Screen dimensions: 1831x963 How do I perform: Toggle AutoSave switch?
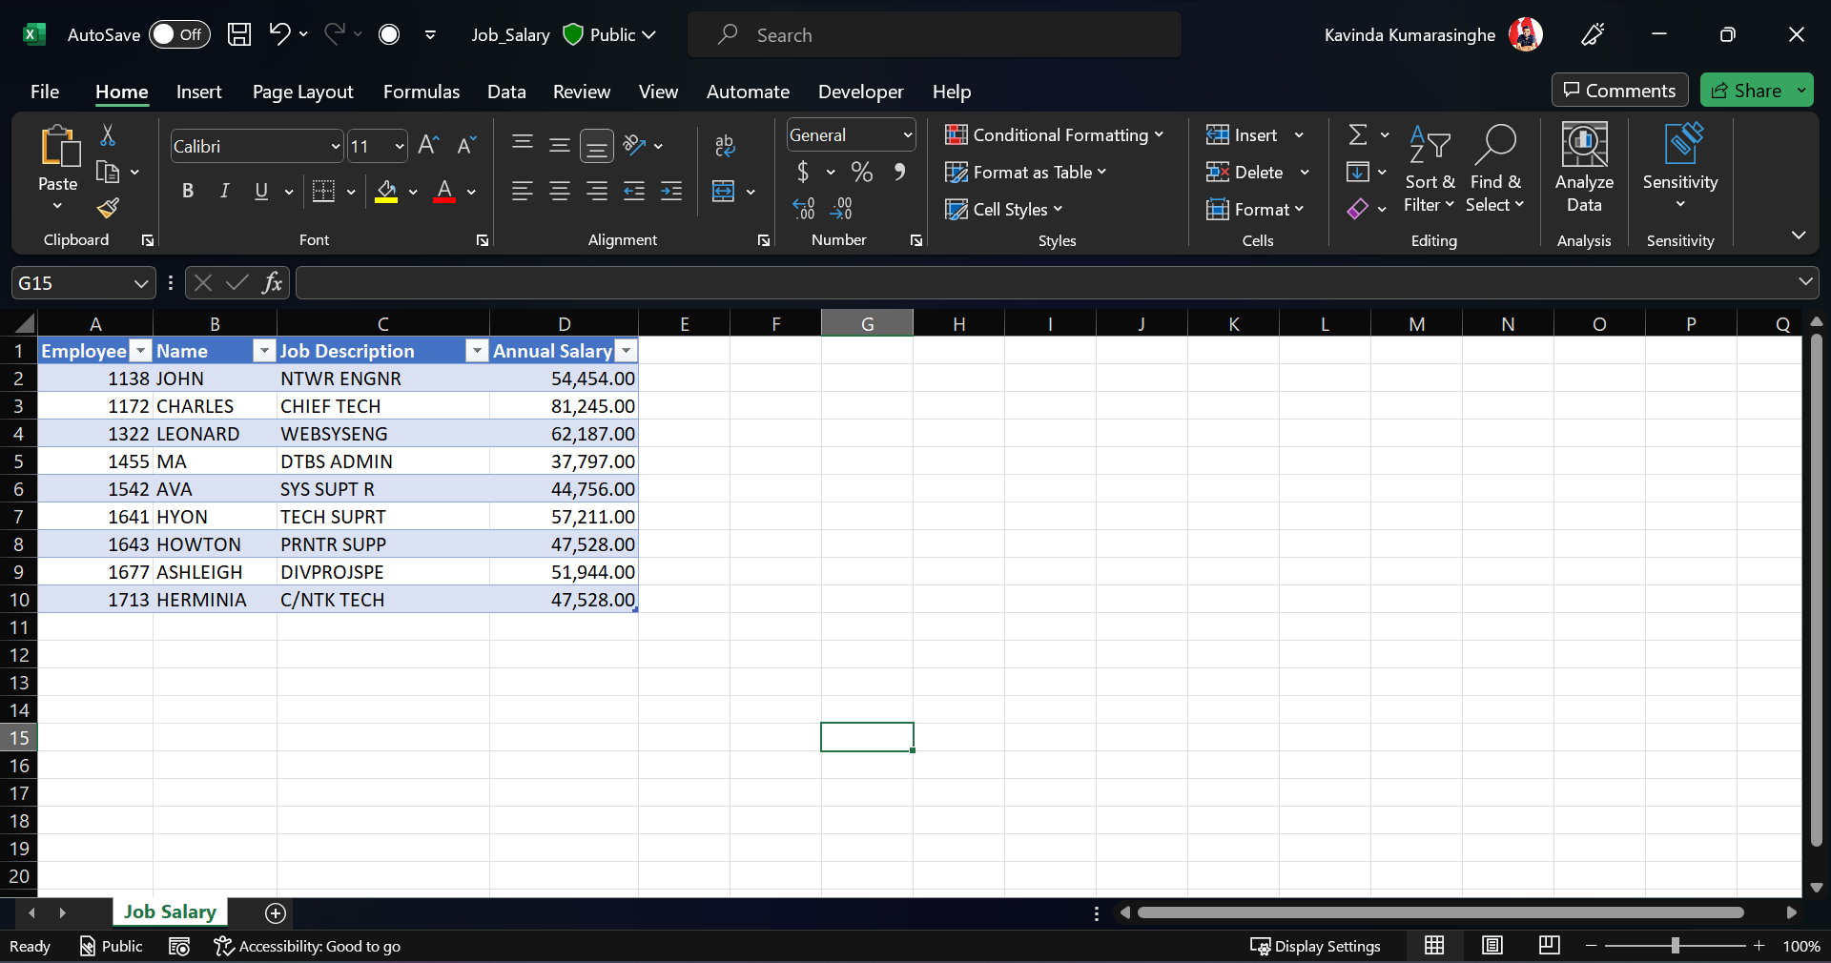tap(179, 34)
